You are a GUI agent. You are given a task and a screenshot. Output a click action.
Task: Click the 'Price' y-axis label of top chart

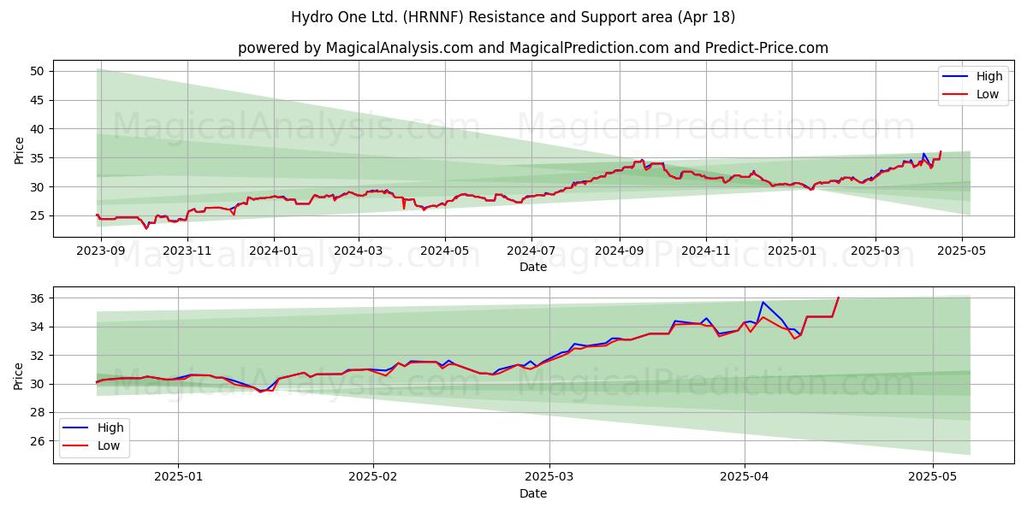click(19, 150)
